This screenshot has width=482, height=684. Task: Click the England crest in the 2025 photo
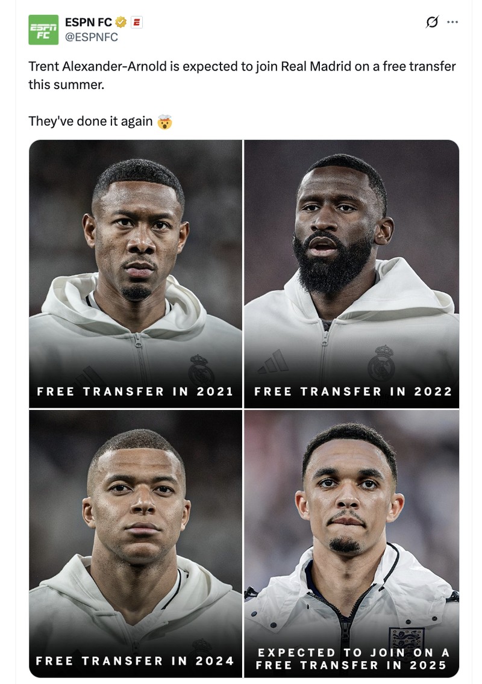[x=407, y=639]
